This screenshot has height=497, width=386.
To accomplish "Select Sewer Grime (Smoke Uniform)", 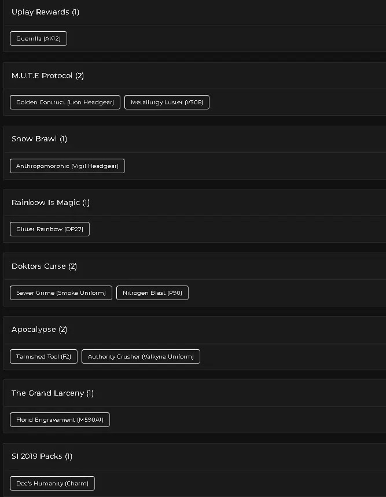I will click(x=61, y=293).
